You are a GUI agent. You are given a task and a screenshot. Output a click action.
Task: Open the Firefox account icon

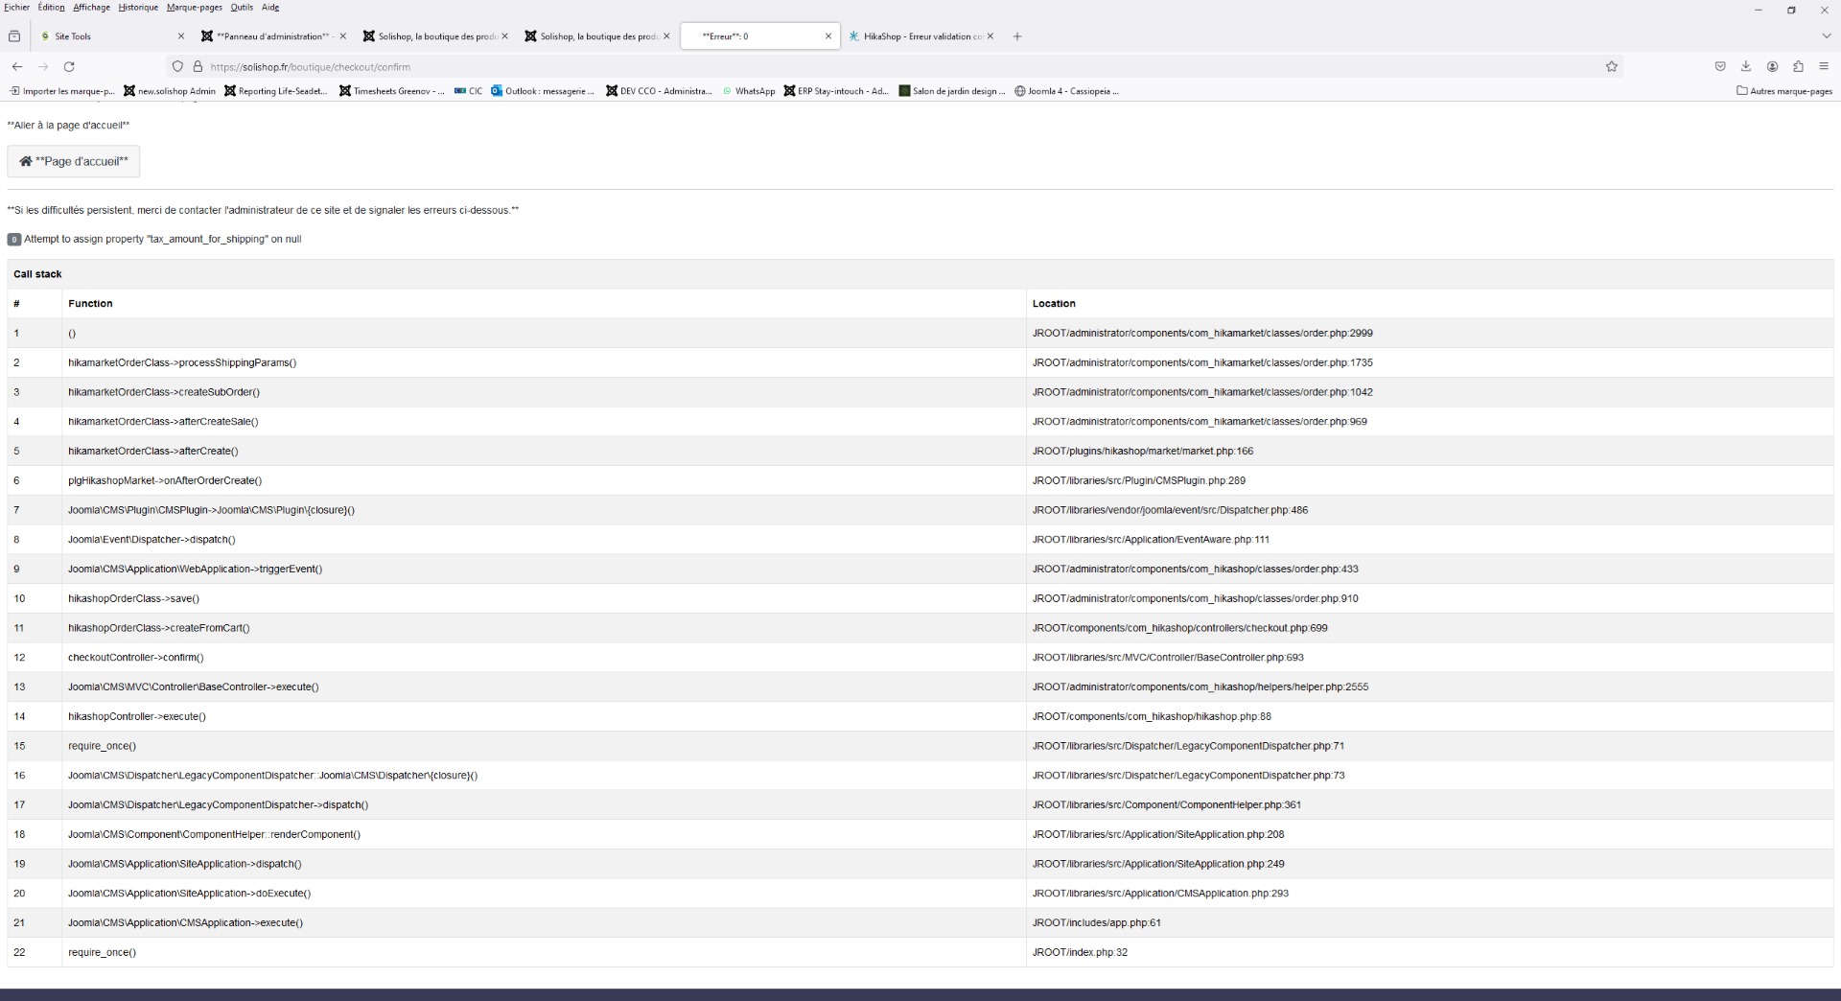pyautogui.click(x=1772, y=66)
